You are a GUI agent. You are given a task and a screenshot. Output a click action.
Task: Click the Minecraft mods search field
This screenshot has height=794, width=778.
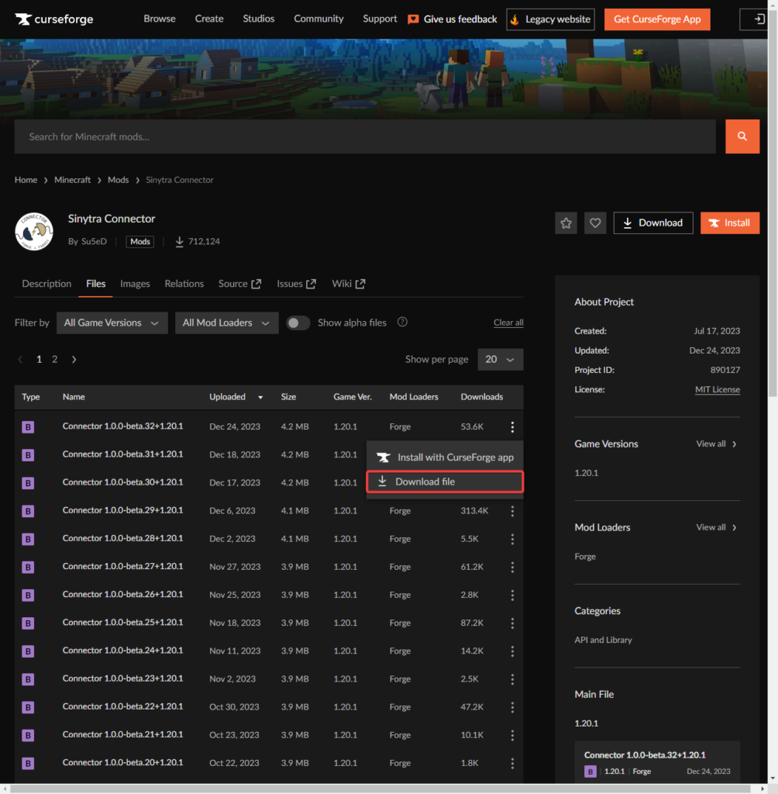point(364,136)
